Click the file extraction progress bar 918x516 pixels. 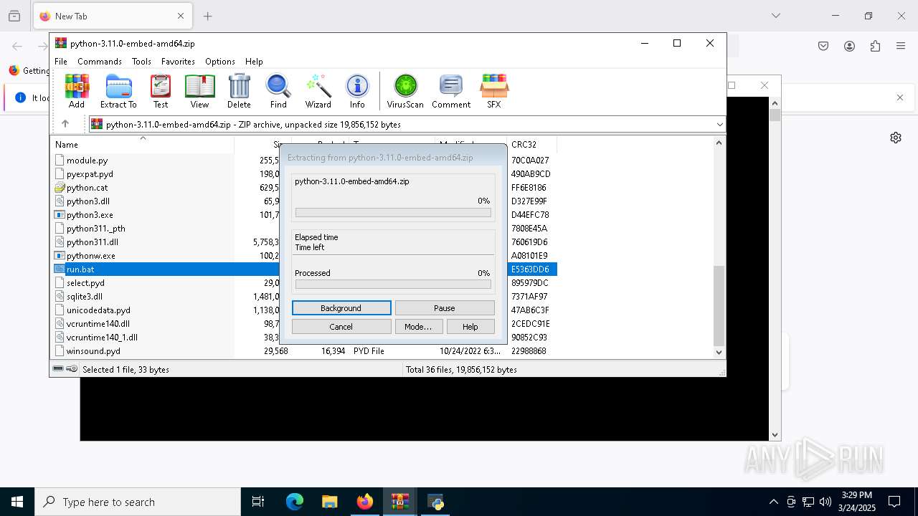click(x=393, y=213)
